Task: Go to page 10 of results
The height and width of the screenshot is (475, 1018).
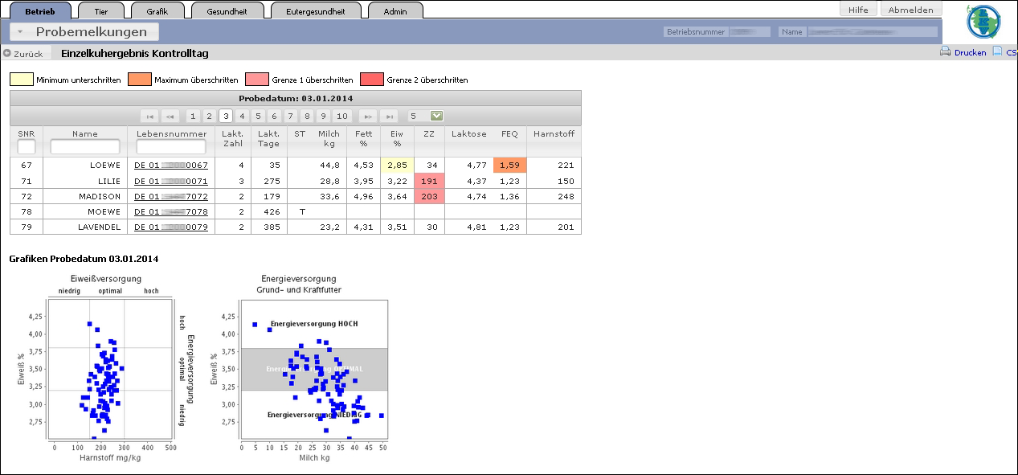Action: click(x=342, y=116)
